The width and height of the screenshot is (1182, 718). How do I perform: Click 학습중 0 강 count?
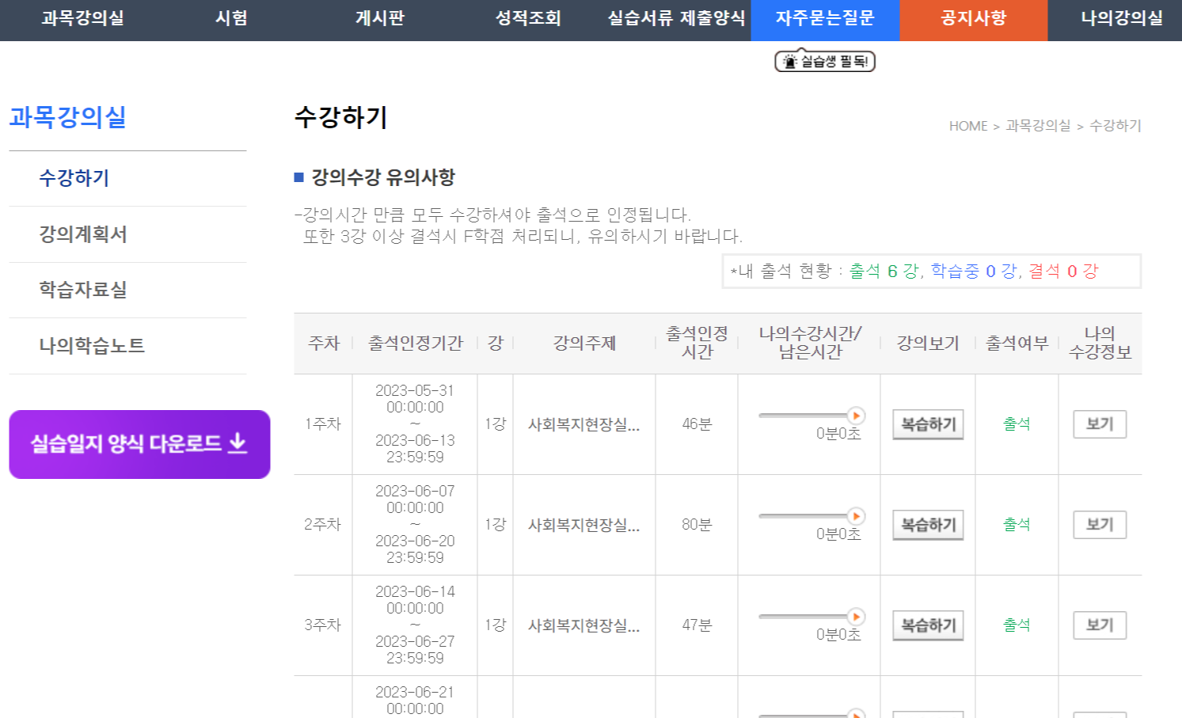974,272
